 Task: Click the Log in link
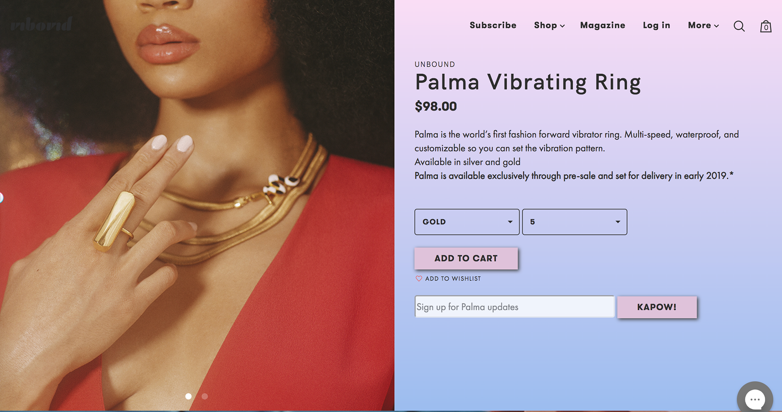coord(656,25)
